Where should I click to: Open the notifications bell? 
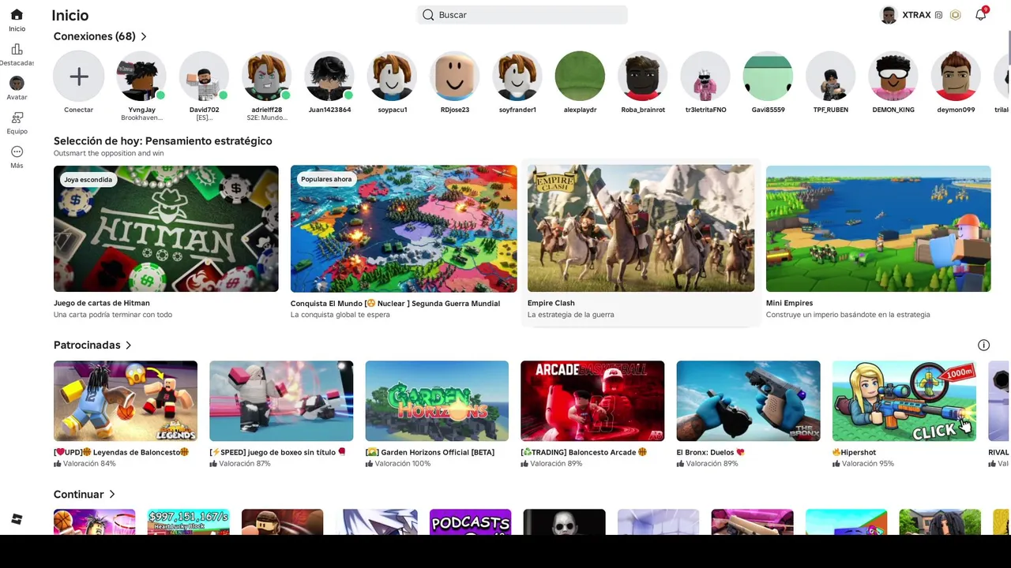pyautogui.click(x=980, y=14)
